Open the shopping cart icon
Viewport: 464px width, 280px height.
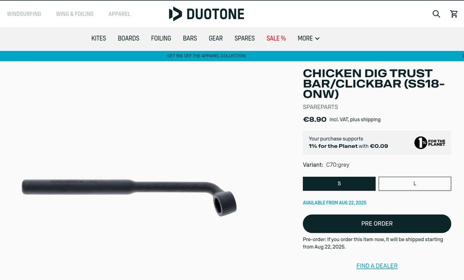click(x=454, y=14)
